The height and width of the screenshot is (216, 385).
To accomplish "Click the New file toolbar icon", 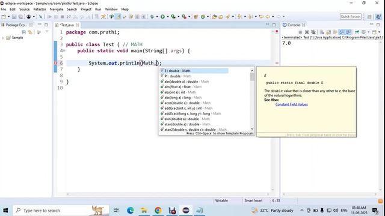I will [4, 17].
